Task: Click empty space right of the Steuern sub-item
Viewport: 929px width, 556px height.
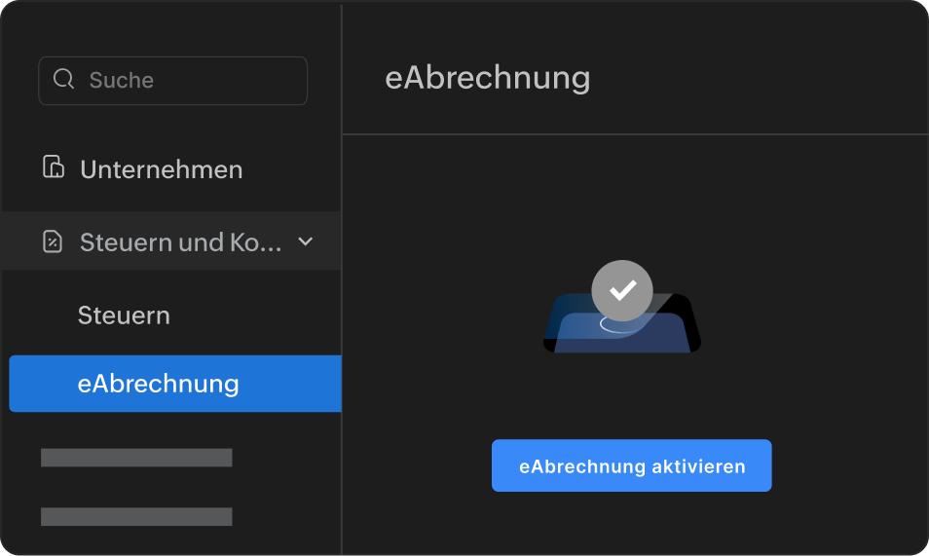Action: (x=263, y=315)
